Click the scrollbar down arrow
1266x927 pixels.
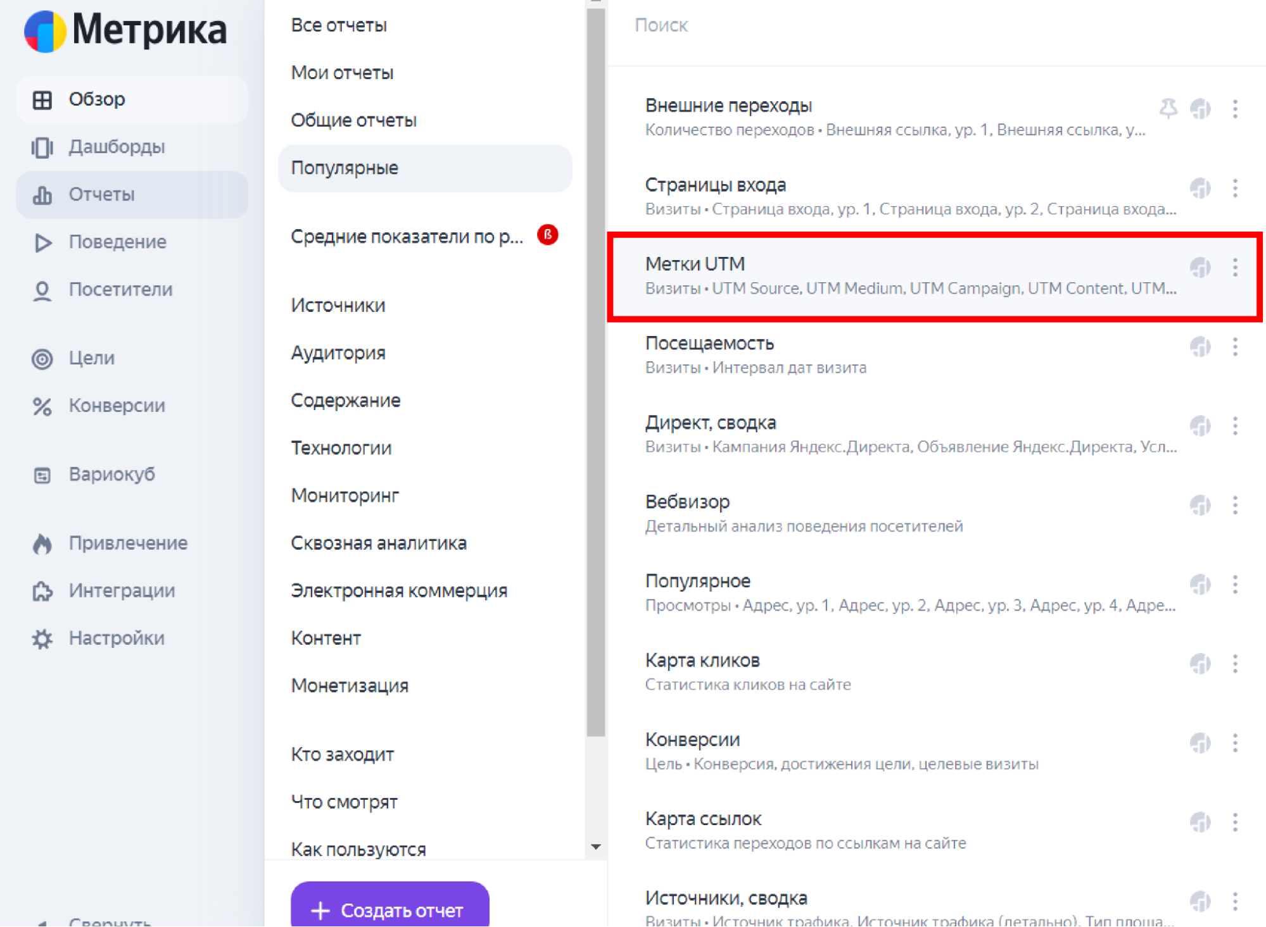point(595,847)
